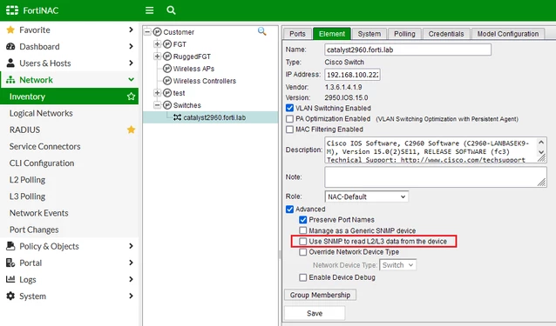The image size is (556, 326).
Task: Expand the test tree node
Action: pos(158,93)
